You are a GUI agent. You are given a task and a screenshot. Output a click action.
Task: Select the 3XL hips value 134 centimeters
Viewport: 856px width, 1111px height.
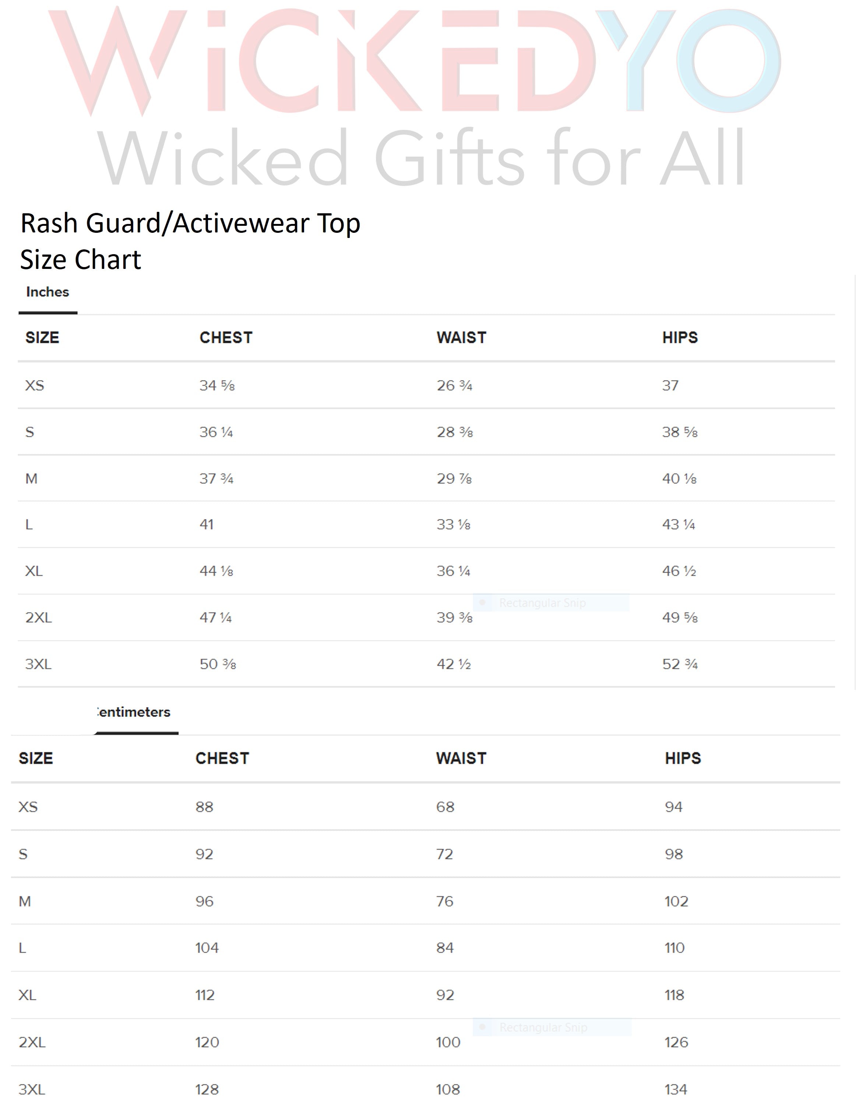[676, 1089]
